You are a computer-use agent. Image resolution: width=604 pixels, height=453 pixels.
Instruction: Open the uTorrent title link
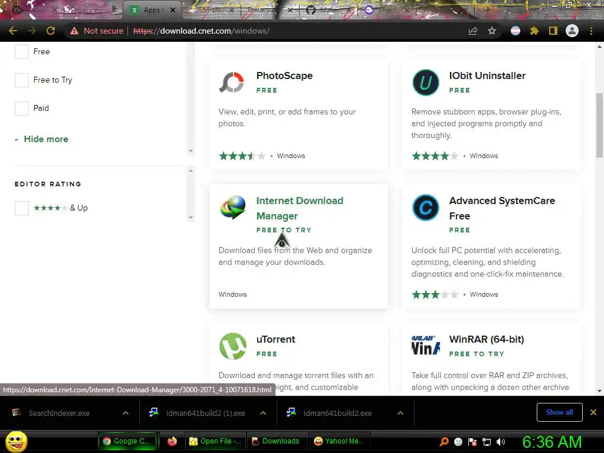pos(276,339)
